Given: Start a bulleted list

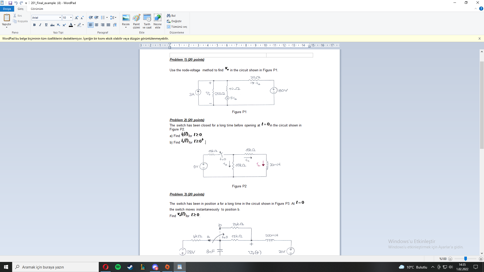Looking at the screenshot, I should click(103, 18).
